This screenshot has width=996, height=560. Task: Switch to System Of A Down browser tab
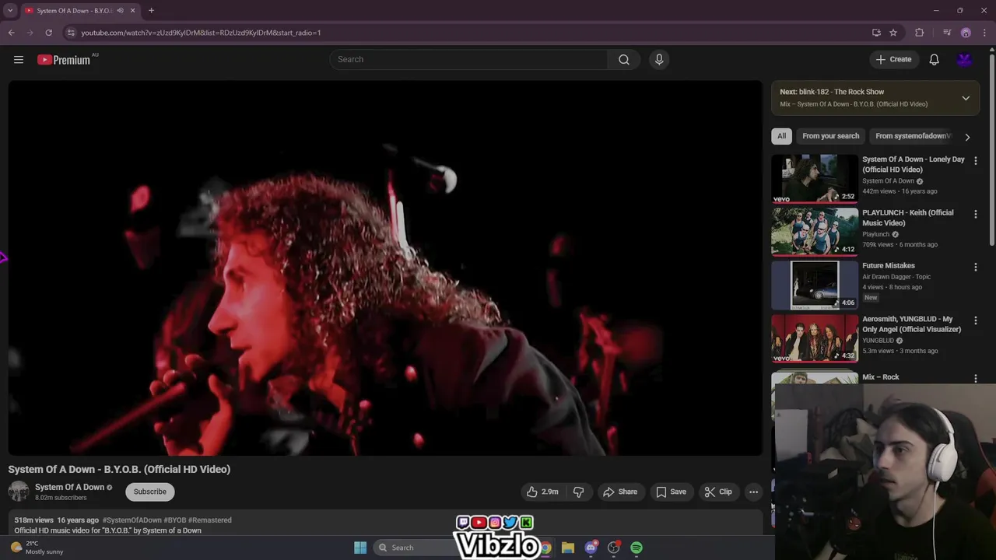click(x=75, y=11)
